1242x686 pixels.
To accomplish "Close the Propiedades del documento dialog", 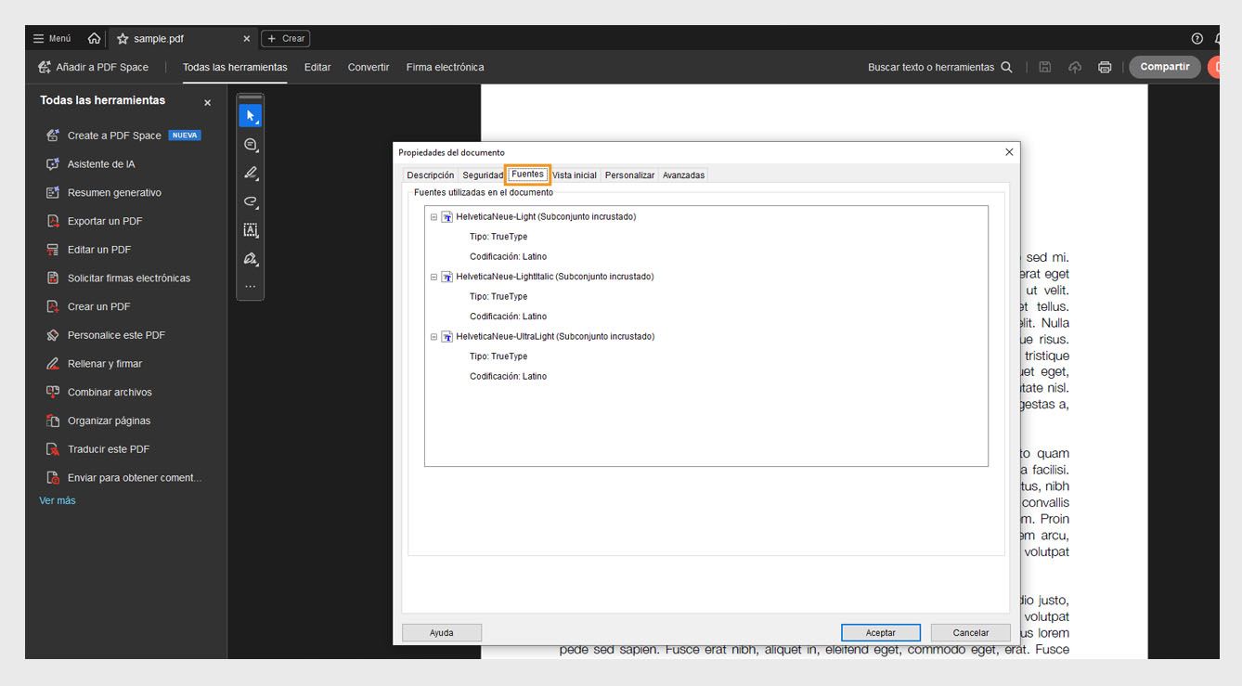I will (1009, 152).
